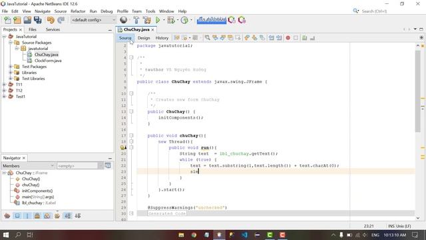Viewport: 426px width, 240px height.
Task: Toggle Sort by Name in Navigator
Action: coord(67,216)
